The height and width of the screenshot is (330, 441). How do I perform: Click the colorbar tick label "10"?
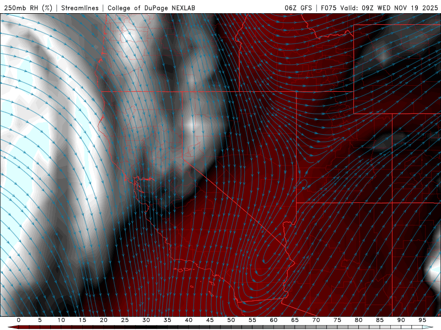(61, 320)
